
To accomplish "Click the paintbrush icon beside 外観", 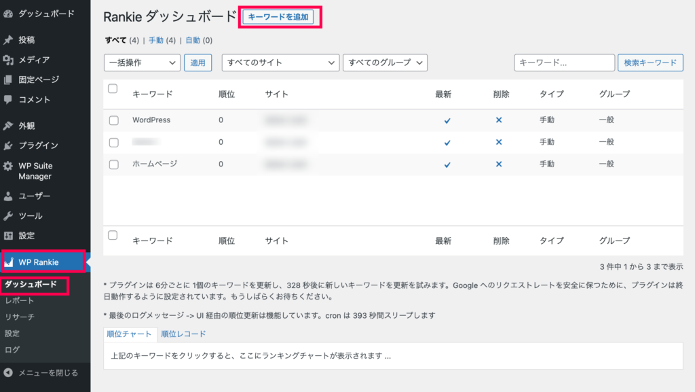I will [x=8, y=126].
